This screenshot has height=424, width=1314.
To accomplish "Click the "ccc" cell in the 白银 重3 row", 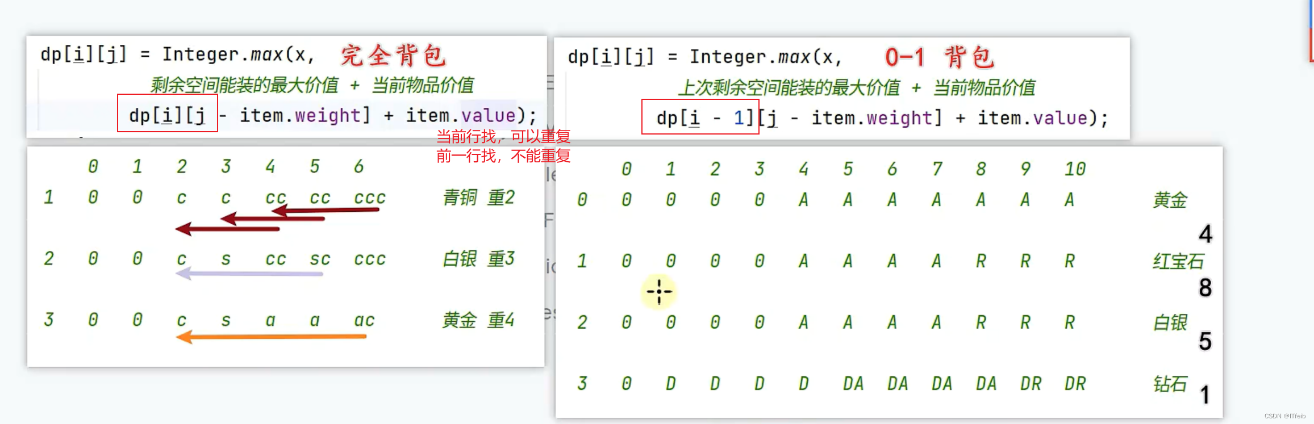I will [x=370, y=259].
